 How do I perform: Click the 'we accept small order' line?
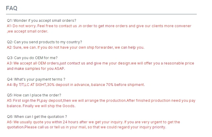tap(28, 31)
